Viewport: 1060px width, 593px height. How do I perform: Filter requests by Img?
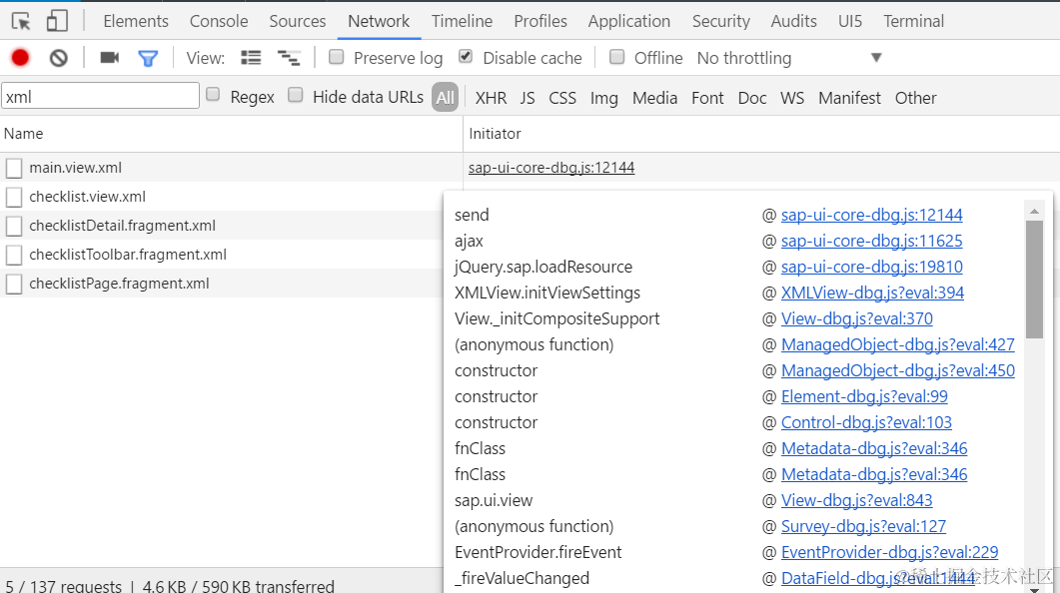[603, 98]
